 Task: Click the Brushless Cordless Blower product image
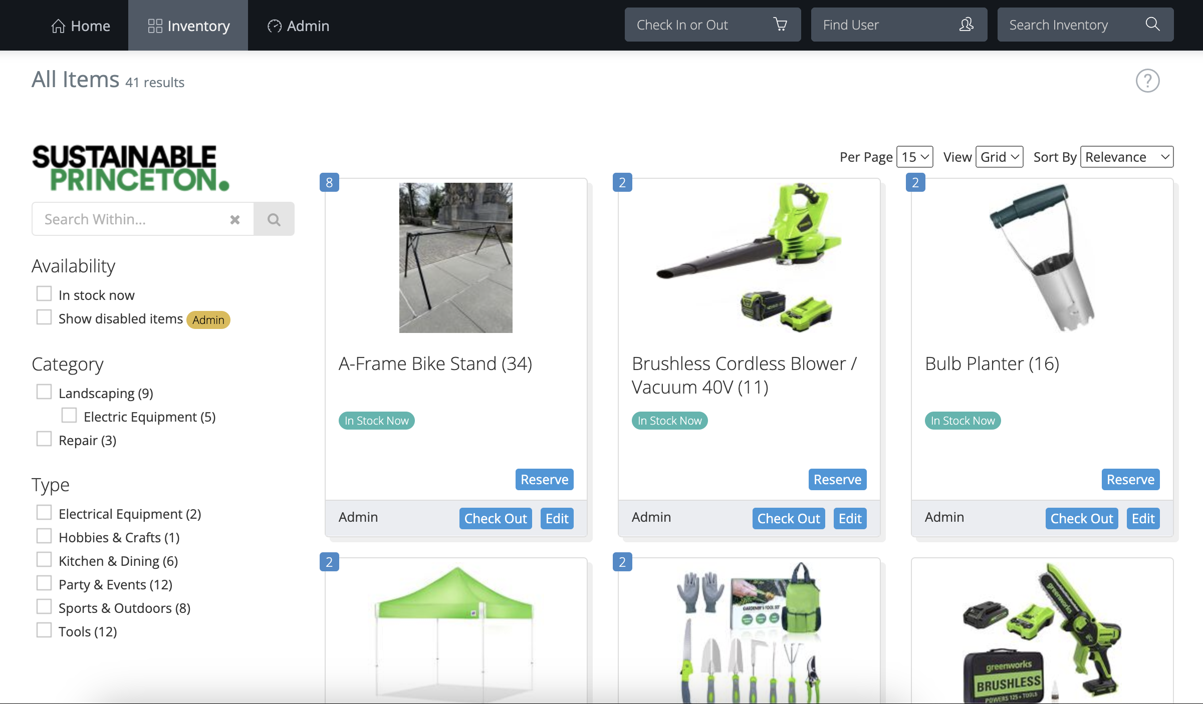click(749, 258)
